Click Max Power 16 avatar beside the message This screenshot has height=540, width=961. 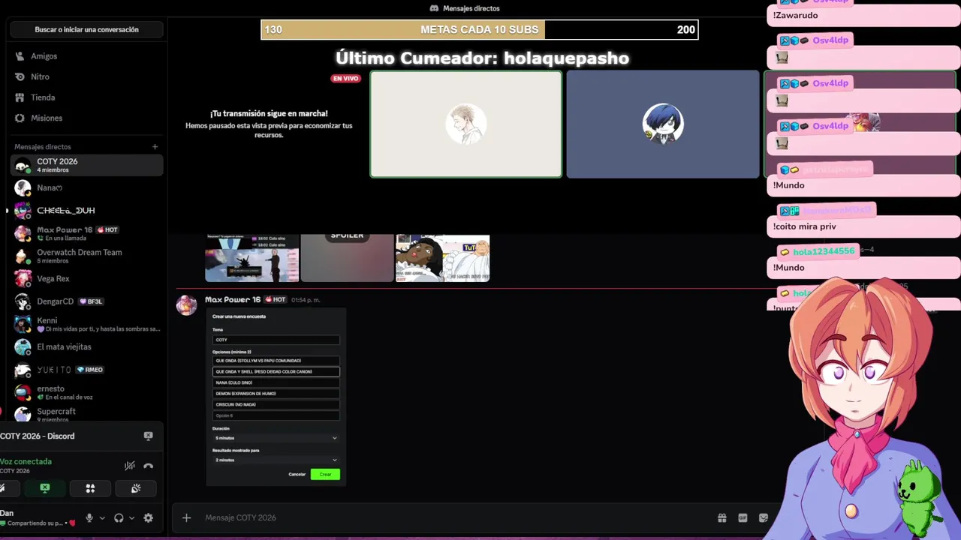click(186, 305)
